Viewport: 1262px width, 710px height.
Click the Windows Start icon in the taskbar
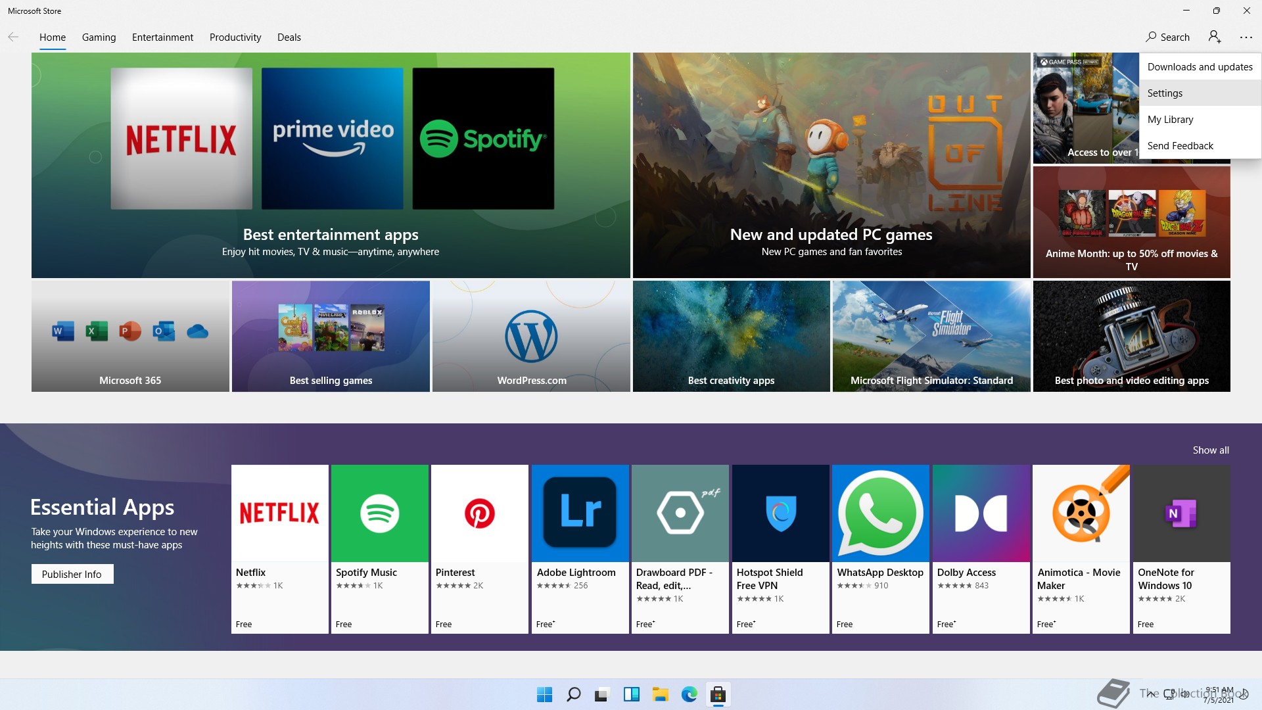pyautogui.click(x=544, y=694)
